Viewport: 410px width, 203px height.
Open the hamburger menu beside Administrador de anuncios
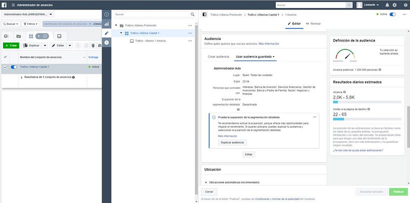[x=13, y=5]
